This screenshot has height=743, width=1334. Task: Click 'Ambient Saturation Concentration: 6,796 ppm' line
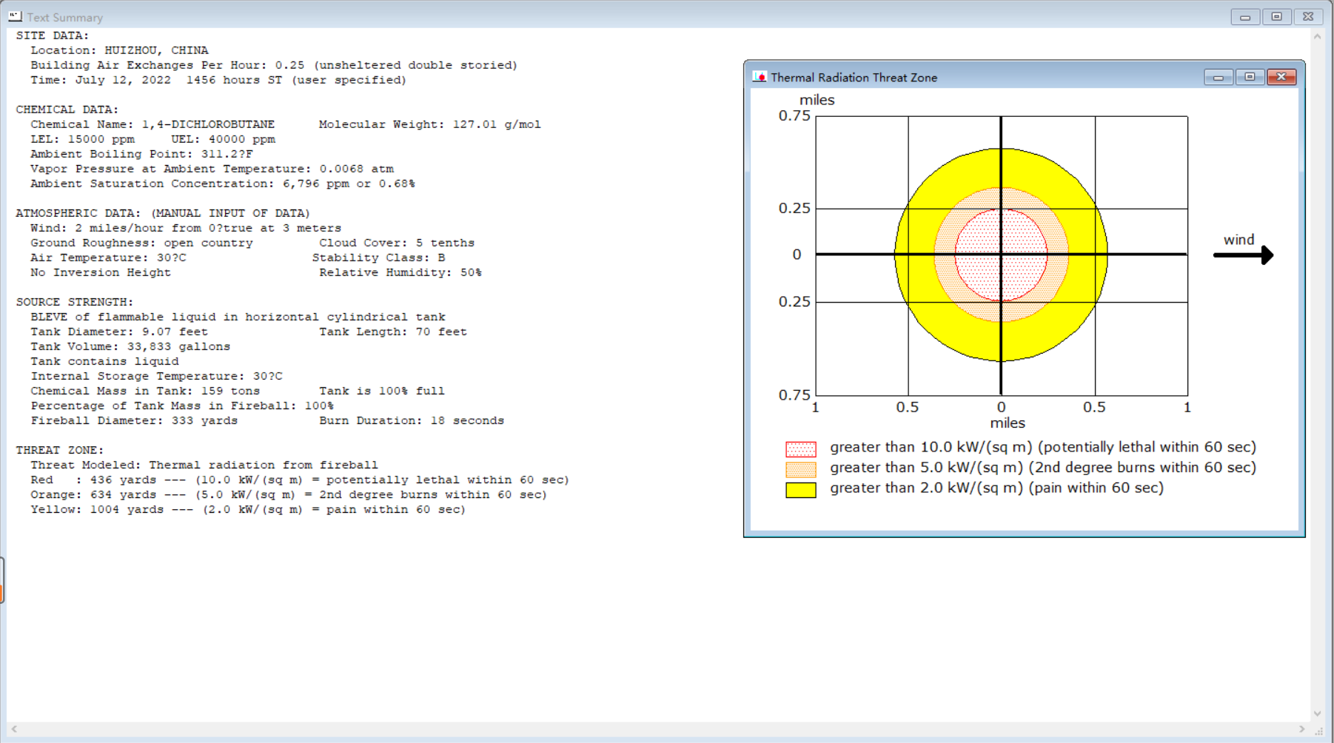[x=223, y=184]
